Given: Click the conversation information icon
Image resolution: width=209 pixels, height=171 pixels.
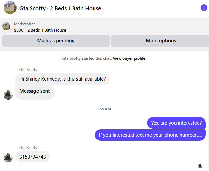Looking at the screenshot, I should [x=204, y=8].
